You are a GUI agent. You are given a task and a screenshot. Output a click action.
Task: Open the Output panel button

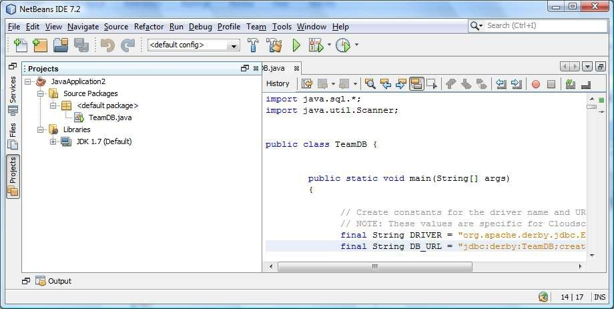[x=53, y=281]
